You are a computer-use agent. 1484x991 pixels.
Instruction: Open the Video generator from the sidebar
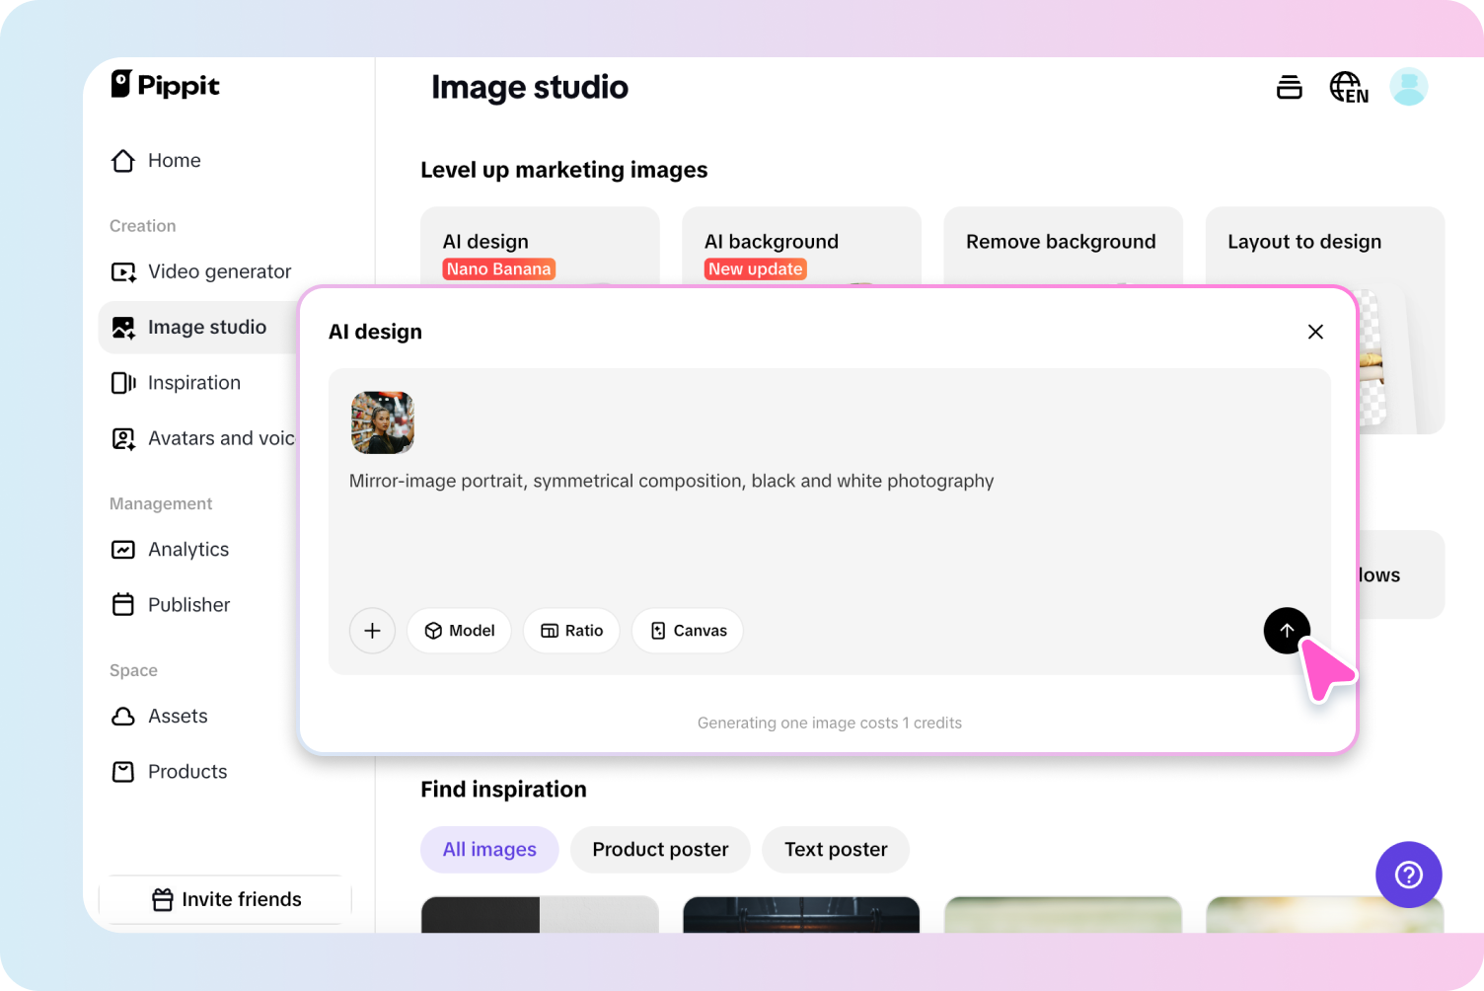[218, 271]
